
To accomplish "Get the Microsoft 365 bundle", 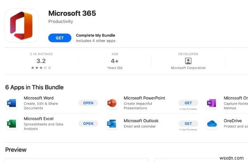I will pos(60,38).
